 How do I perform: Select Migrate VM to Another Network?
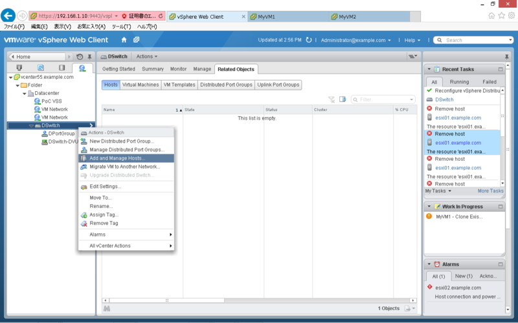coord(126,167)
